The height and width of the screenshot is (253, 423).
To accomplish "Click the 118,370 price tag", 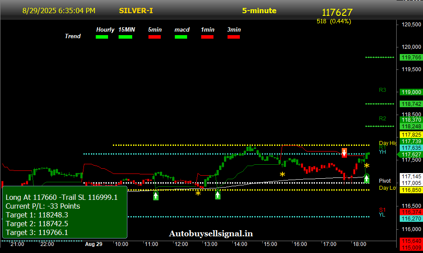I will (x=411, y=120).
